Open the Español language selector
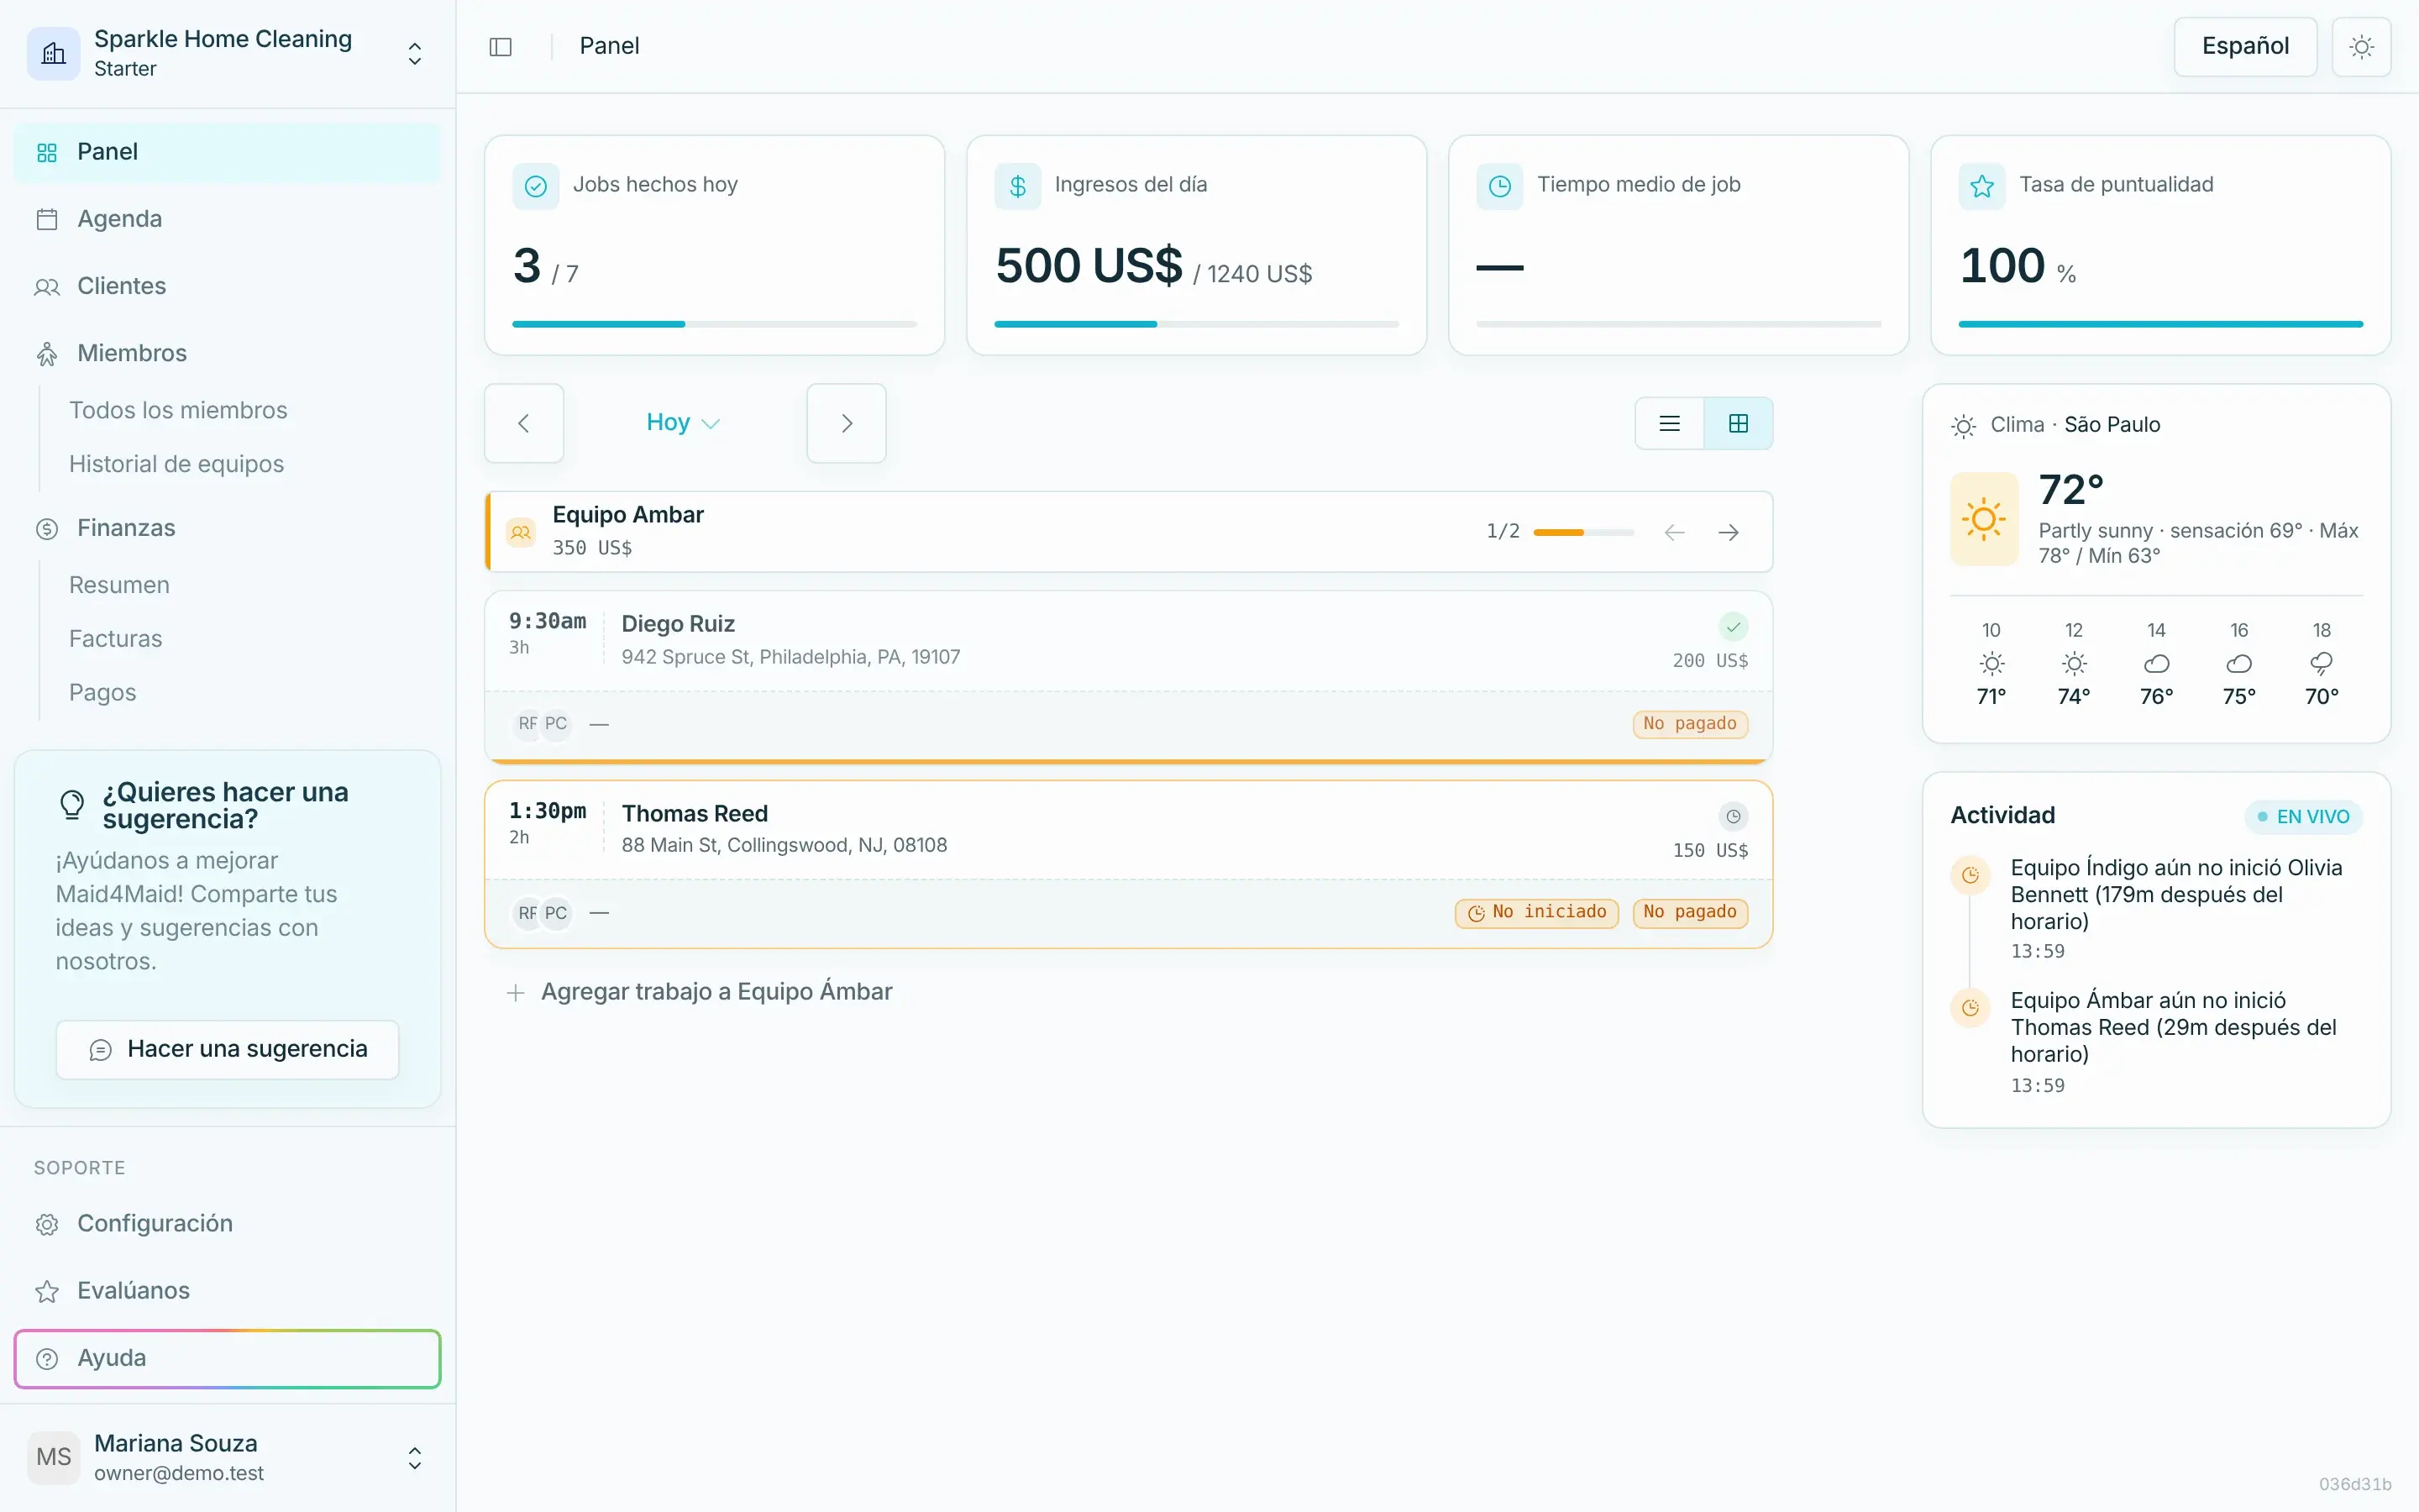Image resolution: width=2419 pixels, height=1512 pixels. (2245, 47)
